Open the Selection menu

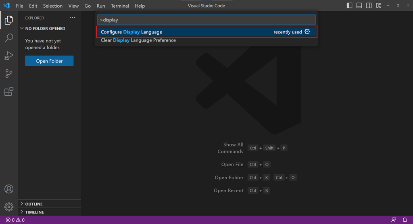53,6
